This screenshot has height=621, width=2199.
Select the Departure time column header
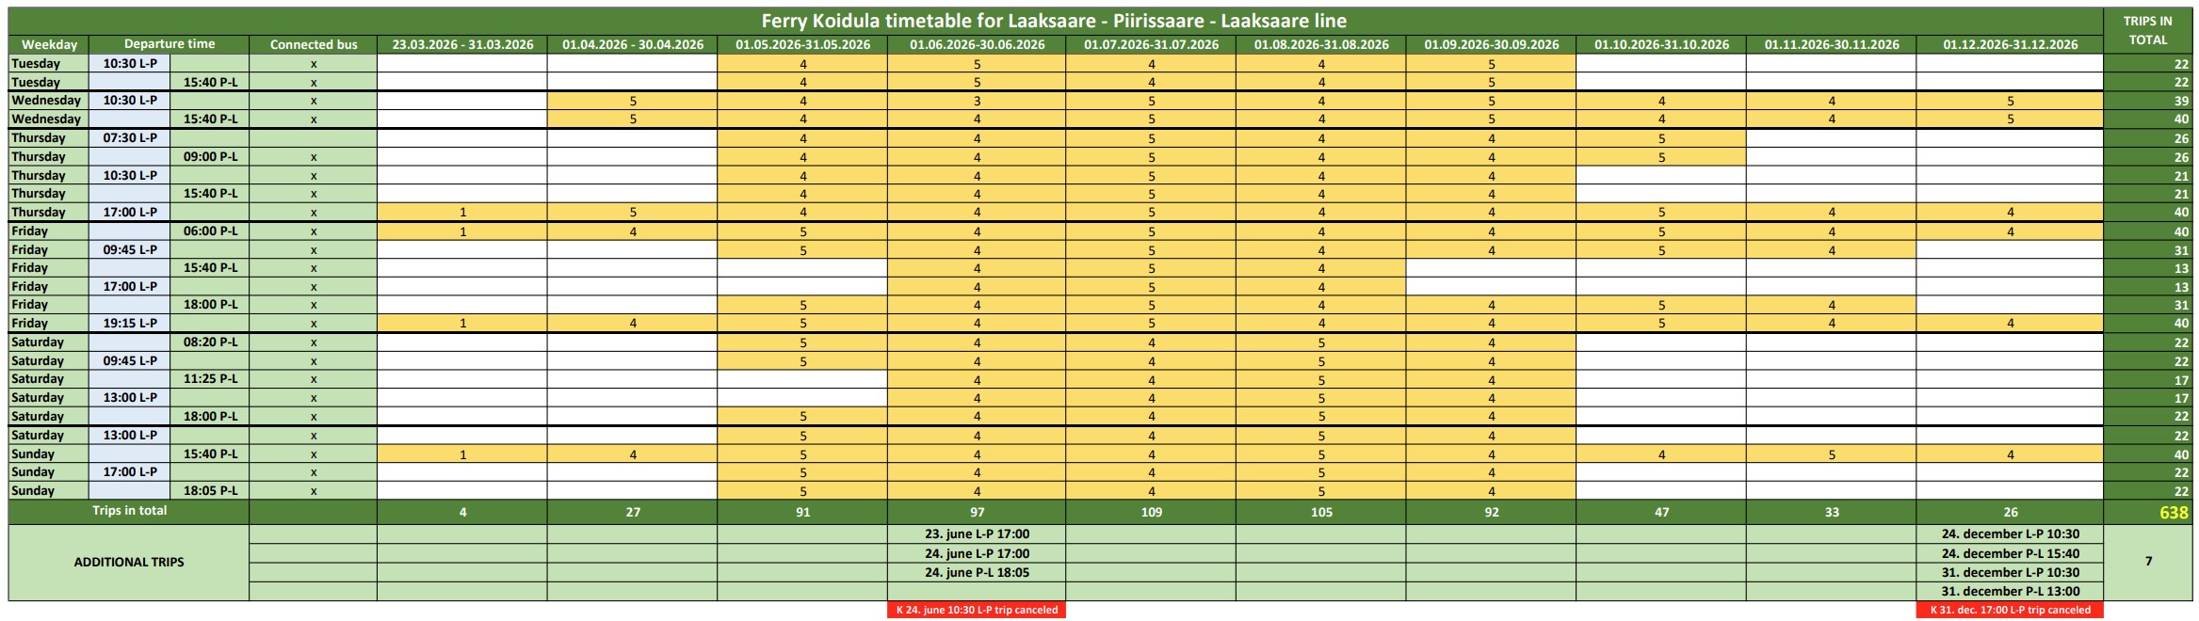[170, 44]
